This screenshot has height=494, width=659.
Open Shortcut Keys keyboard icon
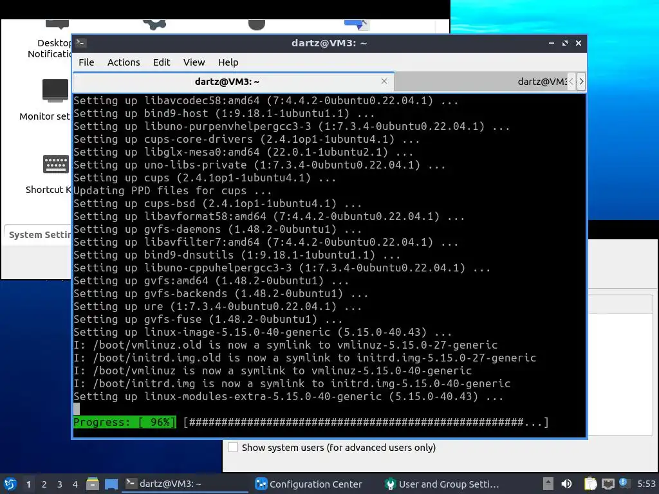(55, 164)
